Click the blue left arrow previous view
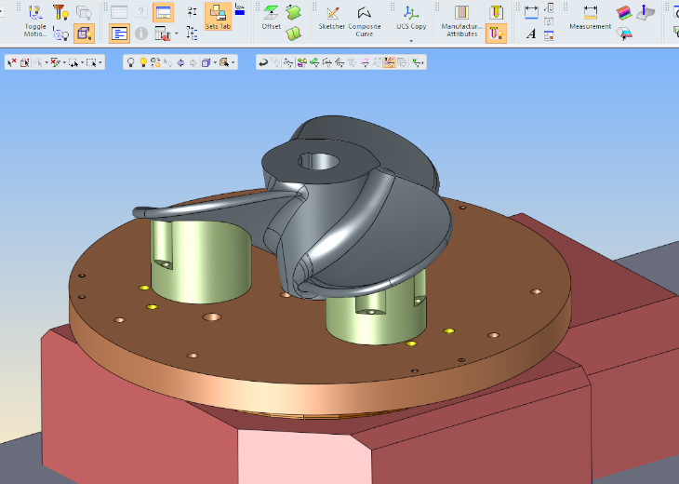The width and height of the screenshot is (679, 484). tap(180, 62)
